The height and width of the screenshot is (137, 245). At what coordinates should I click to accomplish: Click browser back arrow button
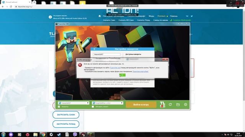pos(3,6)
